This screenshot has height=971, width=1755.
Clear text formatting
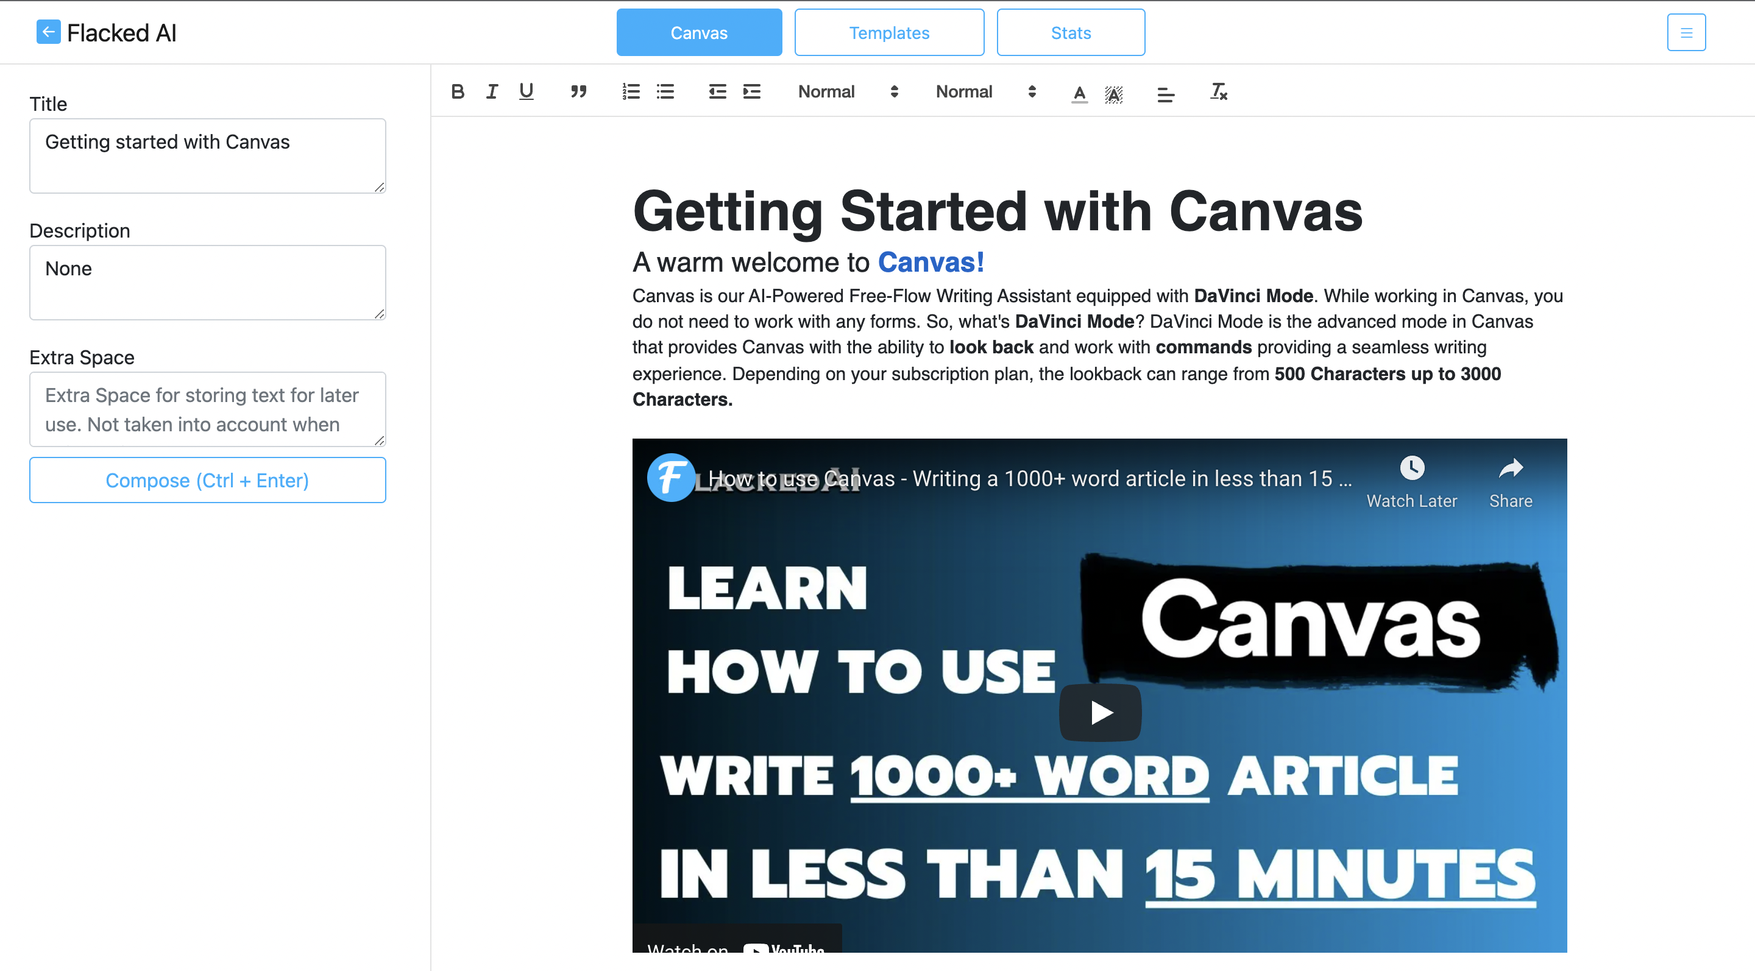(1218, 92)
